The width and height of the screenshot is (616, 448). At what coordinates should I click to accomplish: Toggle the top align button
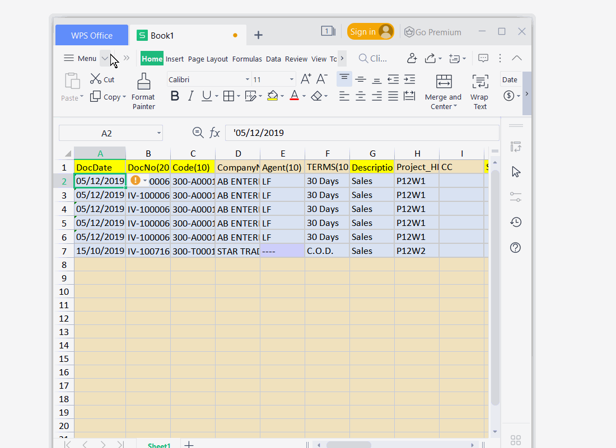pos(344,79)
